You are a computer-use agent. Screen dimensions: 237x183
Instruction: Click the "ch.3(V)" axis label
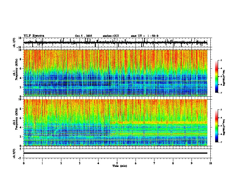pos(14,153)
